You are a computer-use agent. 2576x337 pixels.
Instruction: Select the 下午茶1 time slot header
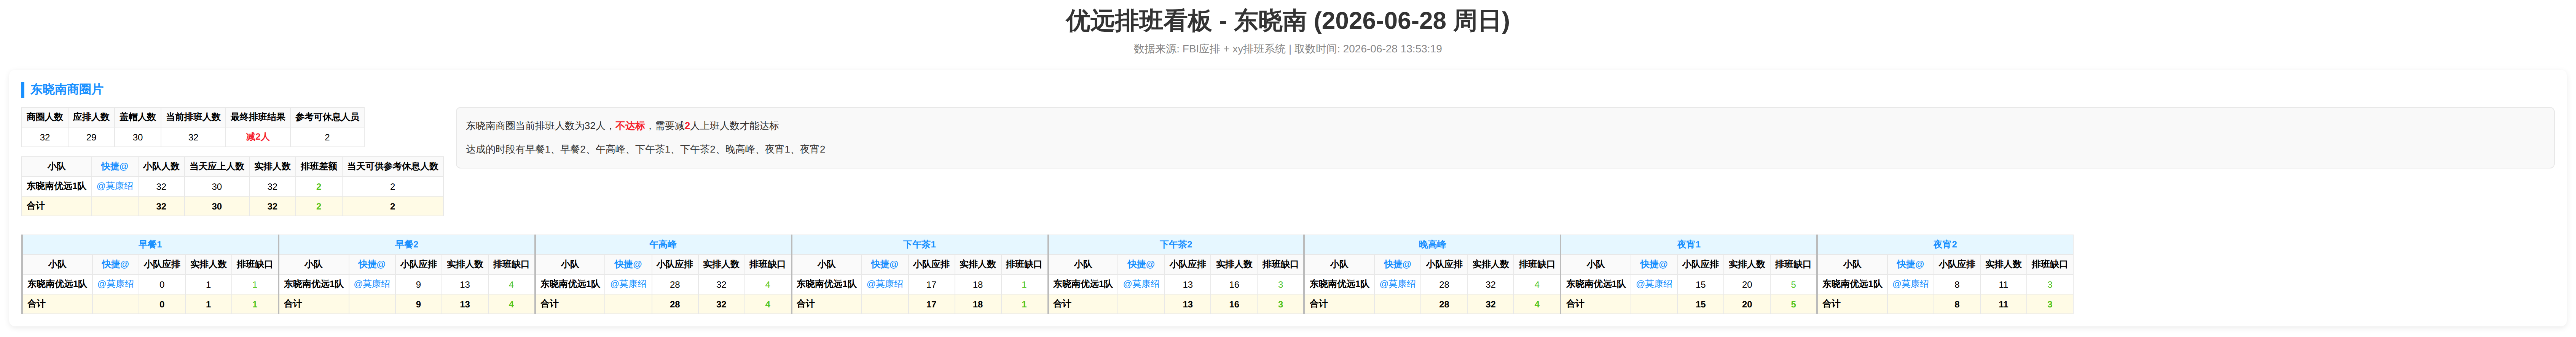coord(919,244)
